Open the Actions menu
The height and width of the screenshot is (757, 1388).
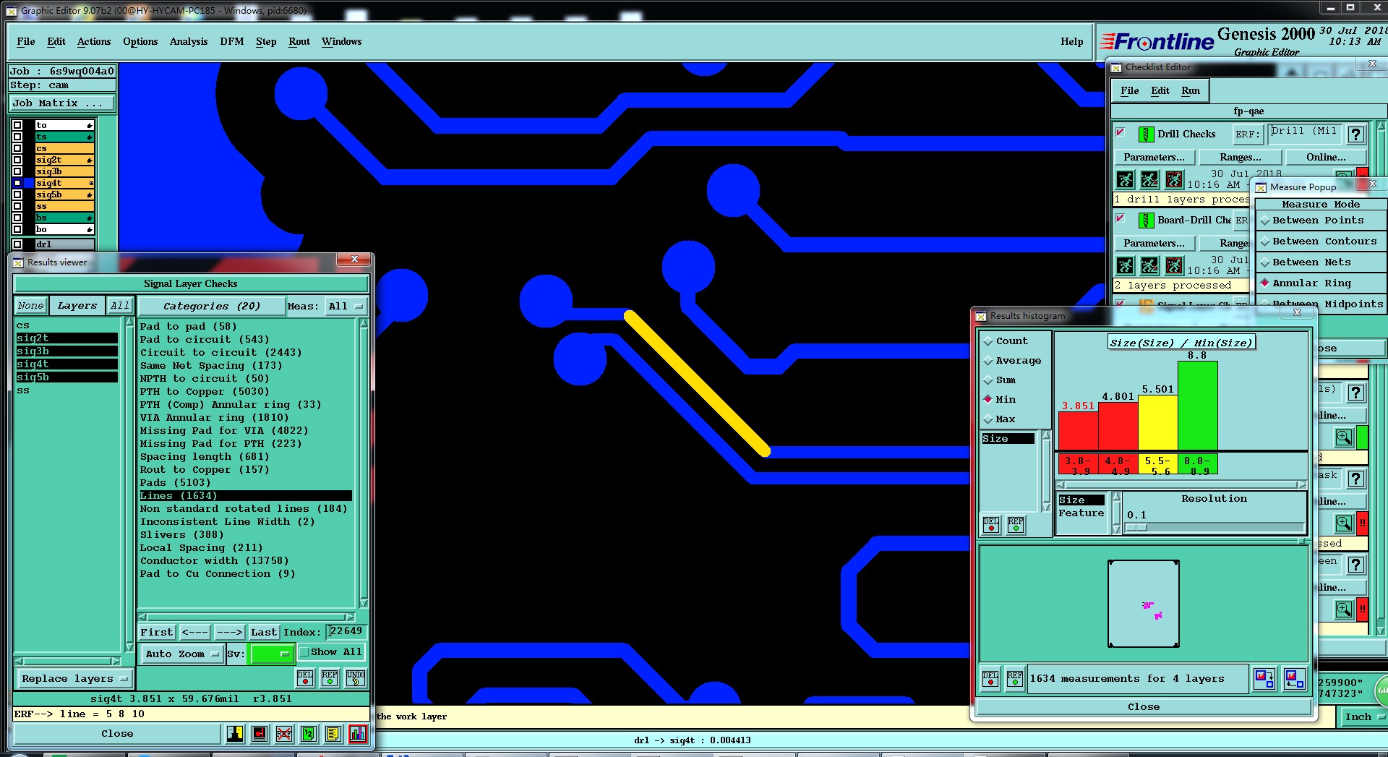coord(94,42)
